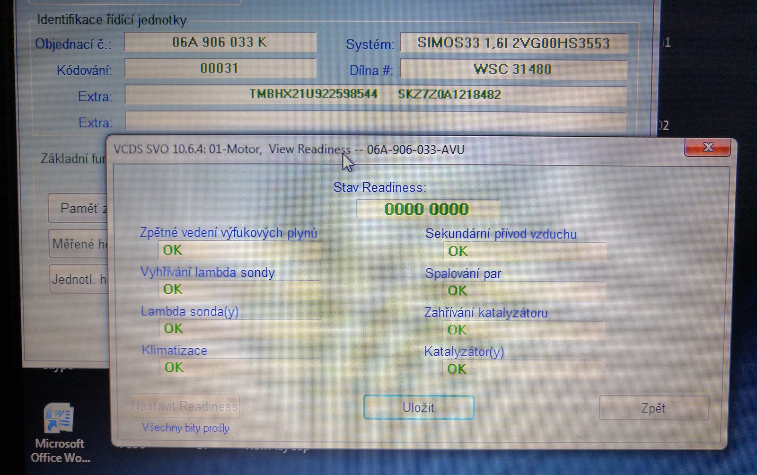
Task: Select the Stav Readiness value field
Action: [x=427, y=209]
